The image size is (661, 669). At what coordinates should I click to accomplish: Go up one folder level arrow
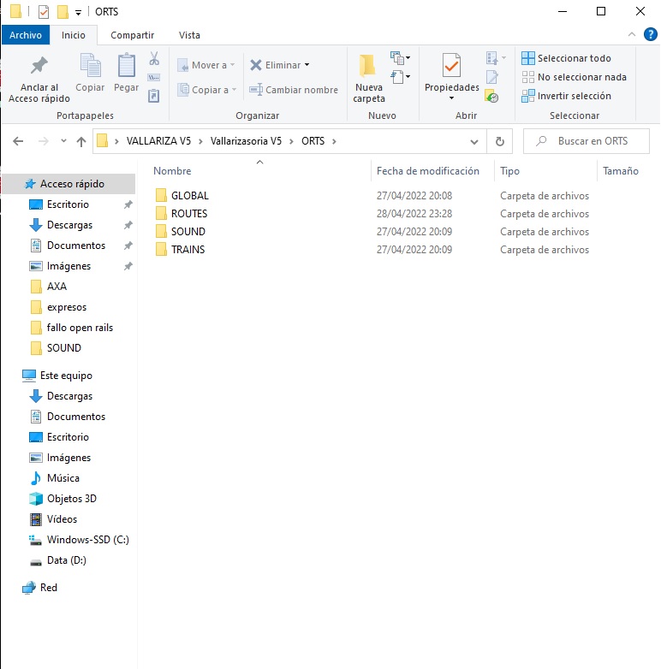[81, 141]
